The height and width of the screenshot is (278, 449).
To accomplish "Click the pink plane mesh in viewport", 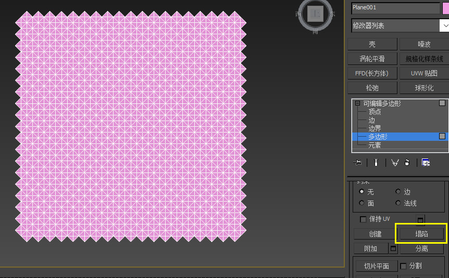I will tap(131, 126).
